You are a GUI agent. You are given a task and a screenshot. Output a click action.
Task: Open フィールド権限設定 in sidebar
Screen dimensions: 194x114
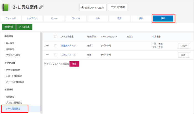[x=15, y=82]
